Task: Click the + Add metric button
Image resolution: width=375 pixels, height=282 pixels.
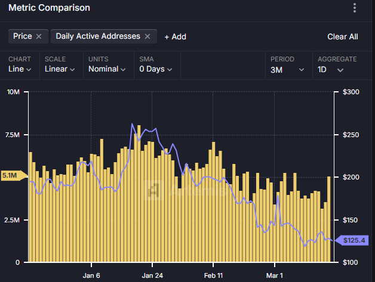Action: [x=175, y=36]
